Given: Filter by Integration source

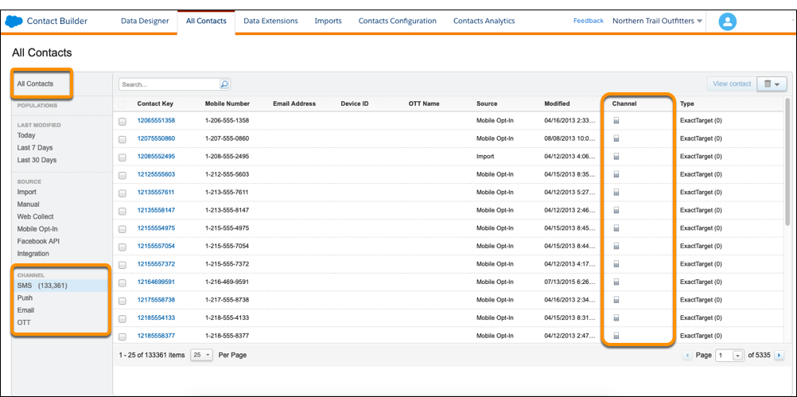Looking at the screenshot, I should click(33, 254).
